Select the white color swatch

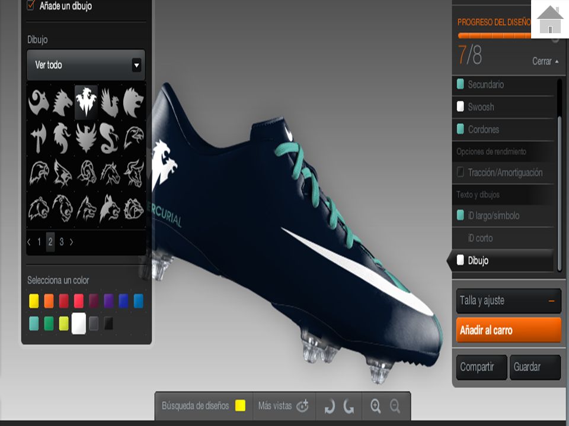(x=79, y=324)
